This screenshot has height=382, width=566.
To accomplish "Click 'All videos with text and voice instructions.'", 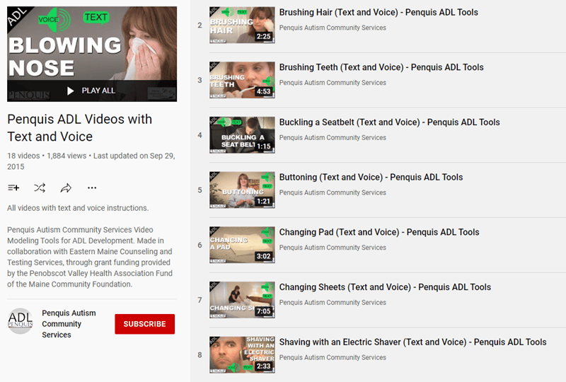I will tap(78, 208).
